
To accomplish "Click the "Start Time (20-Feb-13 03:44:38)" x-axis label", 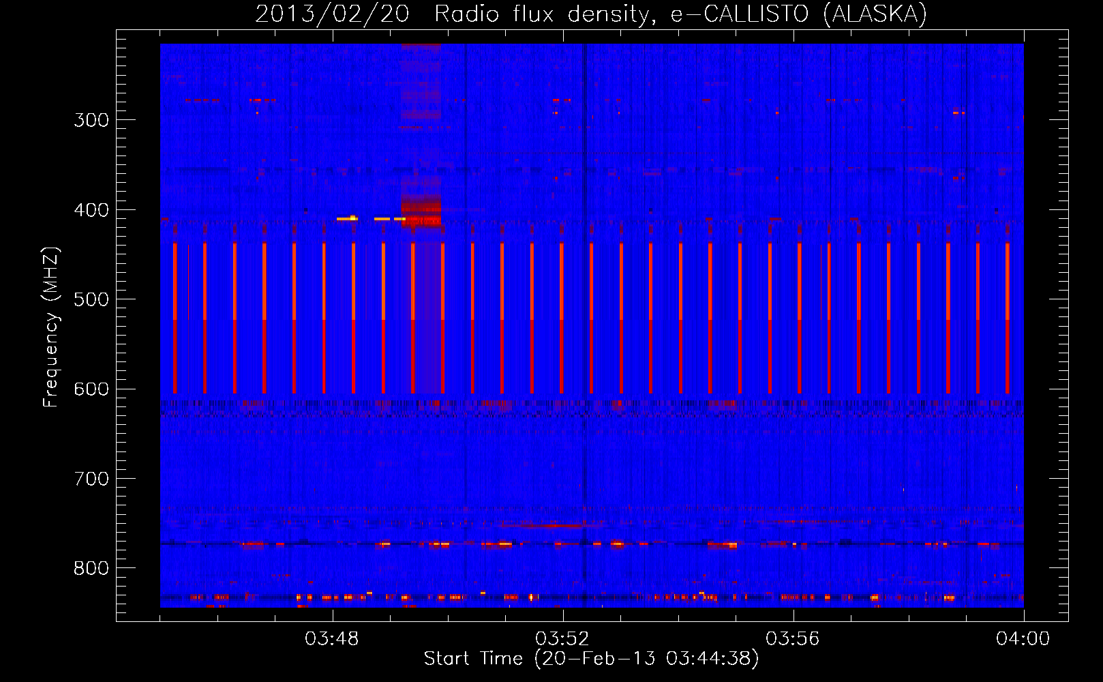I will [591, 659].
